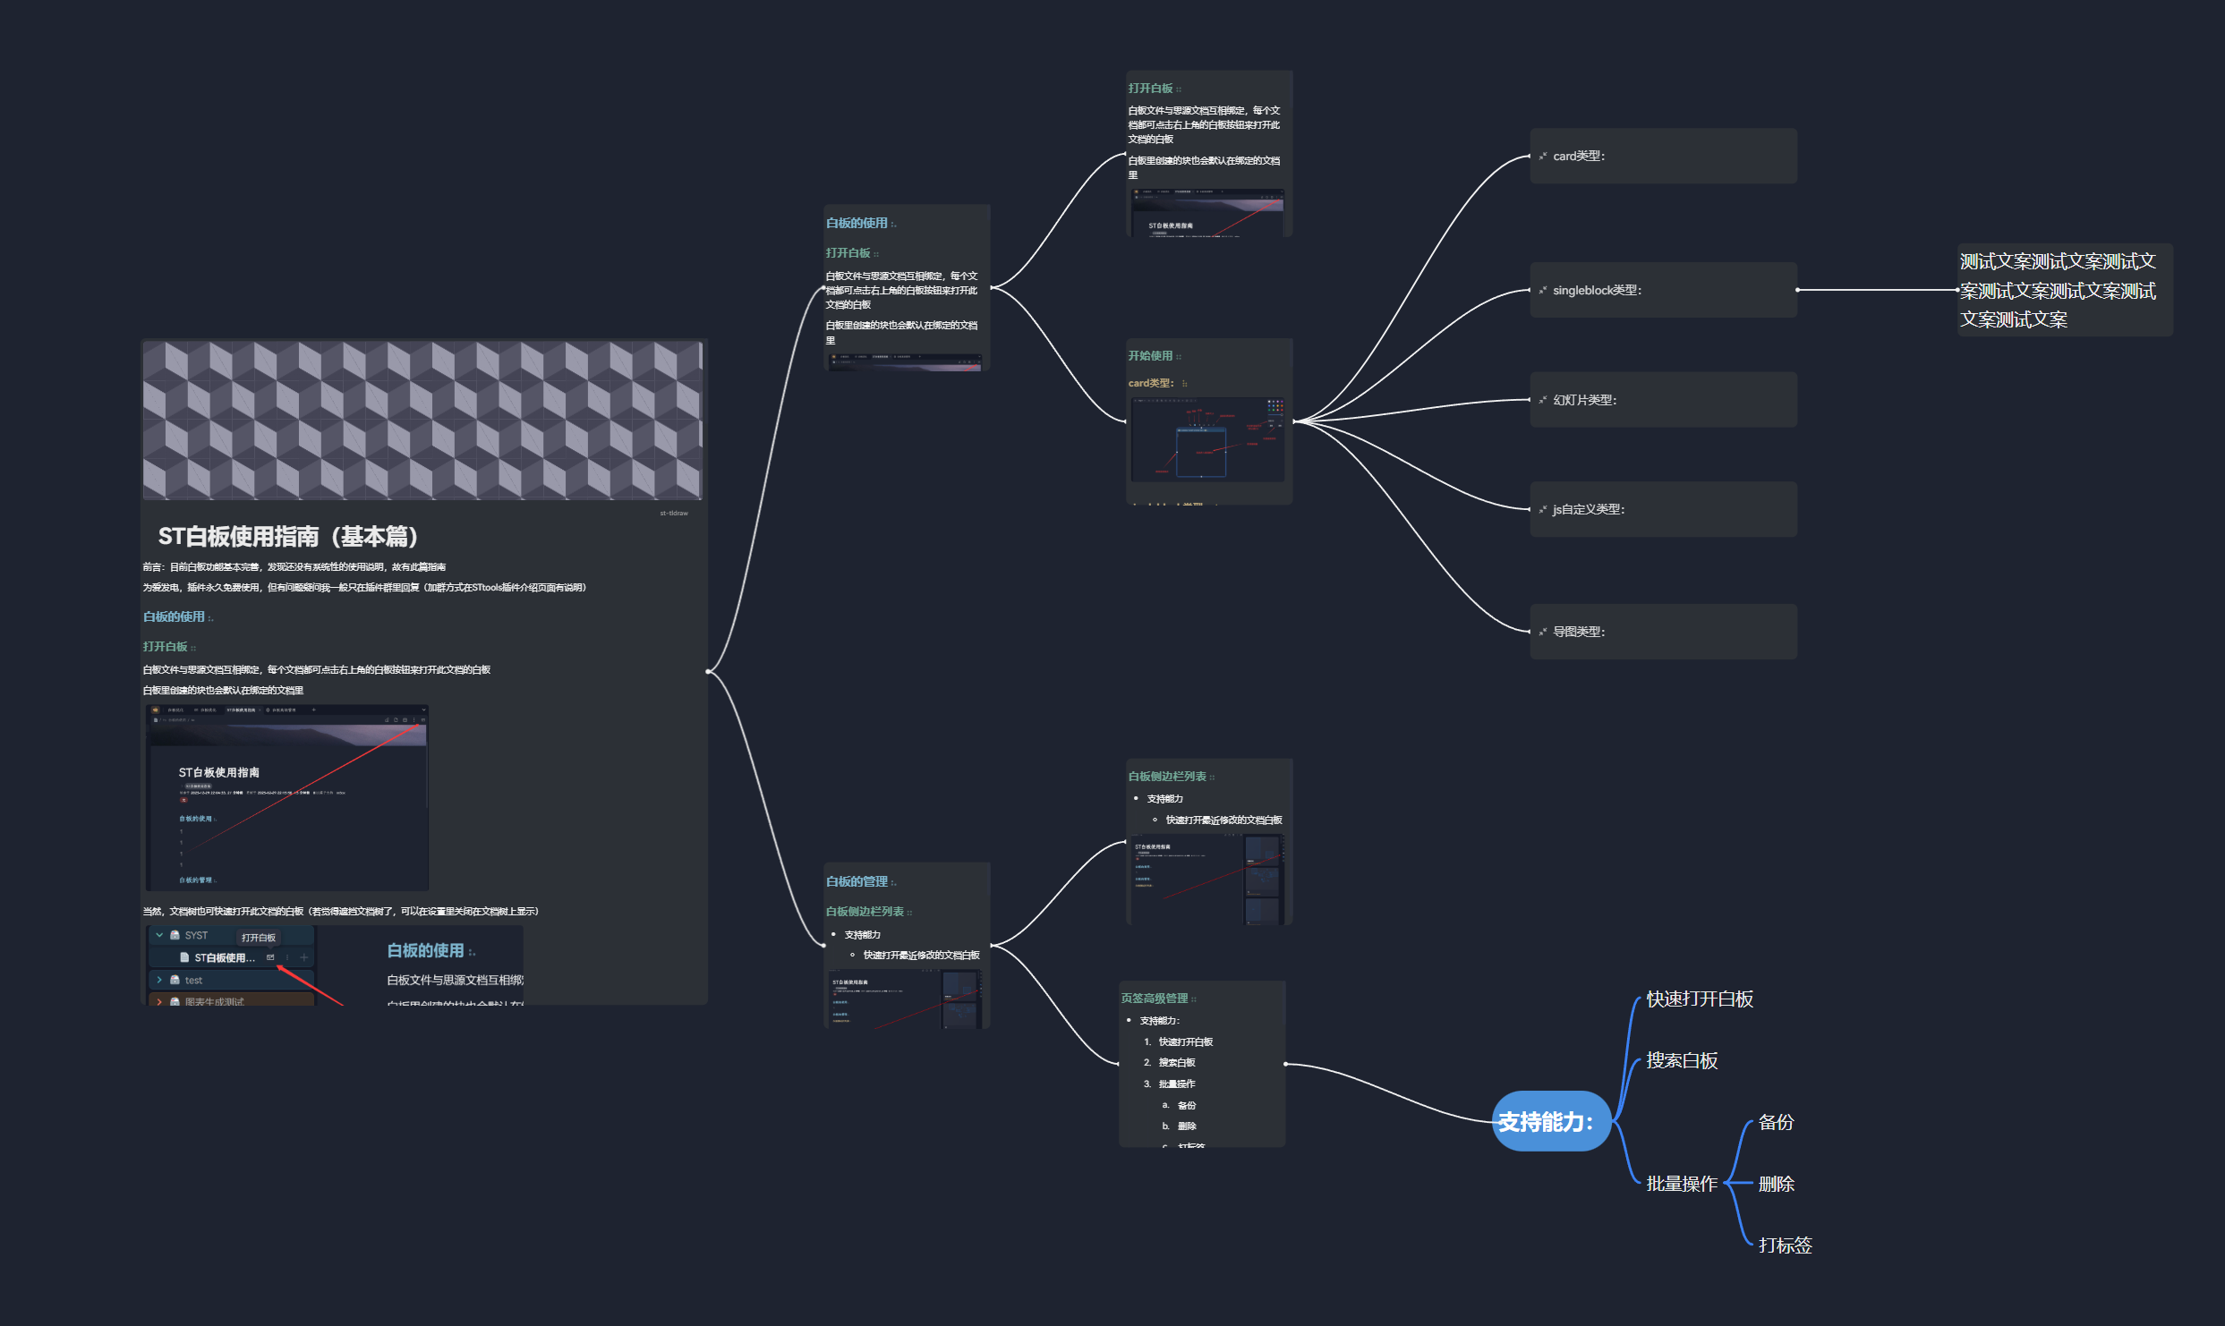Click the '开始使用' card heading

point(1150,356)
